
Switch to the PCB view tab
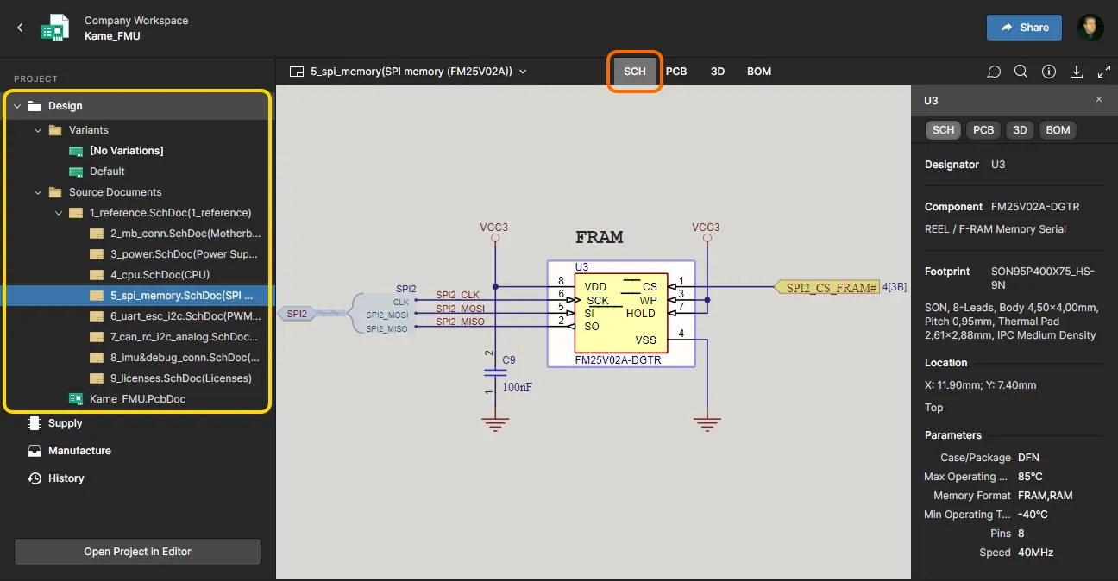[676, 72]
